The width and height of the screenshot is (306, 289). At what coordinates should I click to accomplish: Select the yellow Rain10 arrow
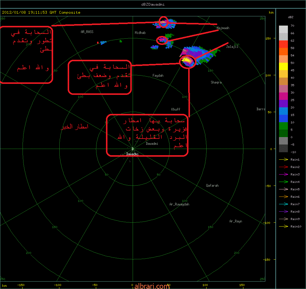[x=283, y=227]
